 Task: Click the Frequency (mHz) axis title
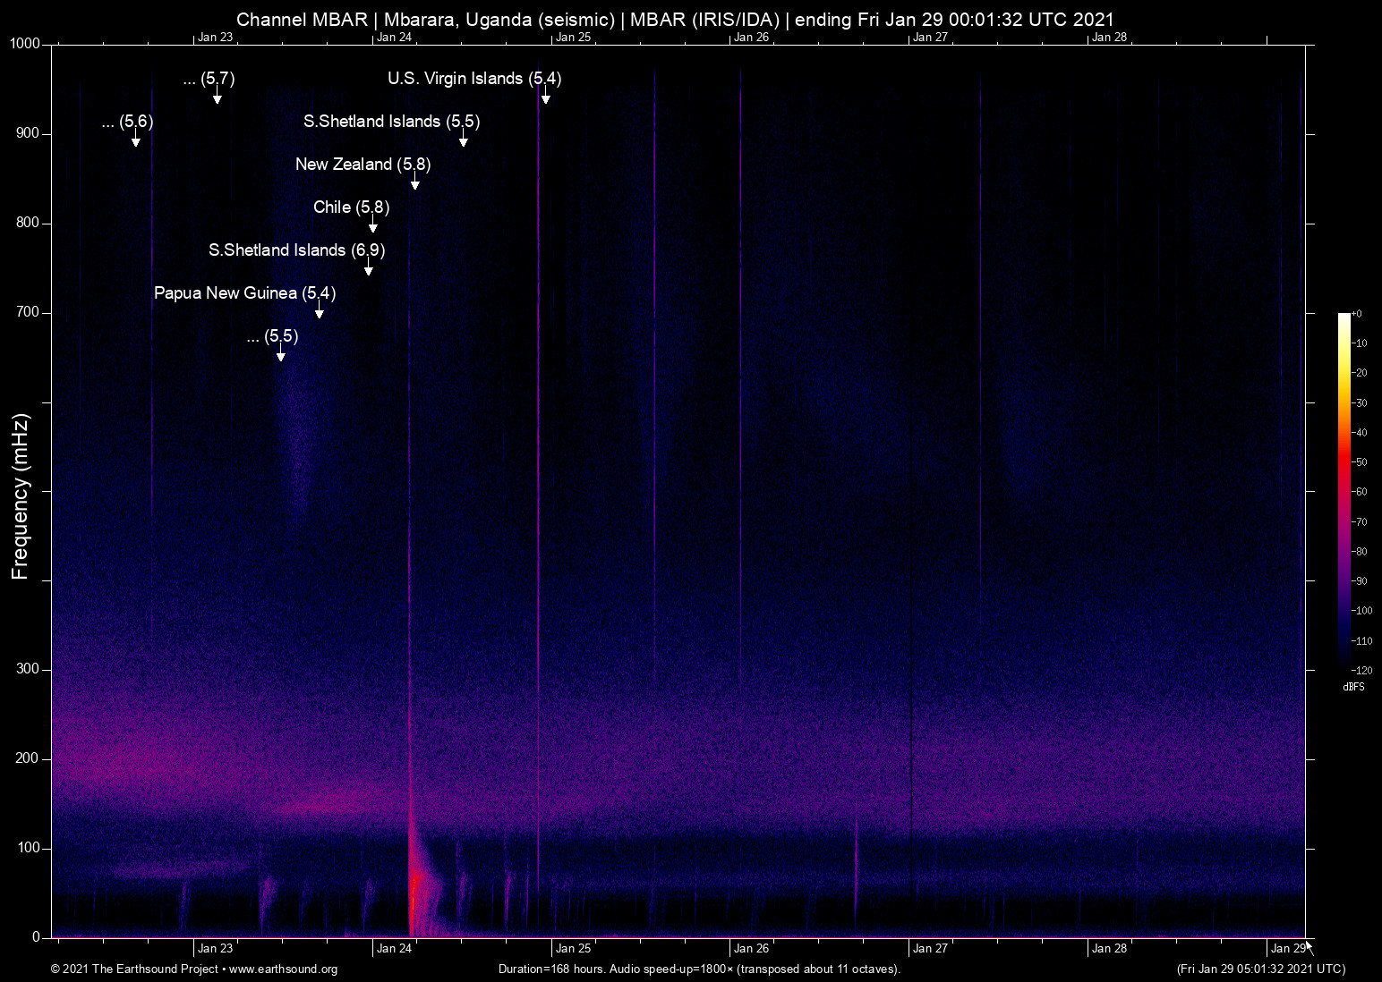coord(20,496)
